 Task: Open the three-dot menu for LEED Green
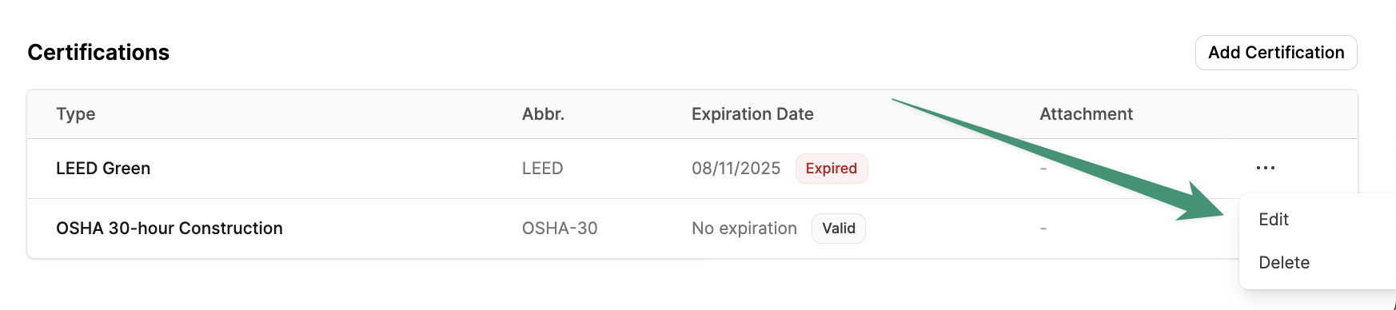(x=1265, y=168)
